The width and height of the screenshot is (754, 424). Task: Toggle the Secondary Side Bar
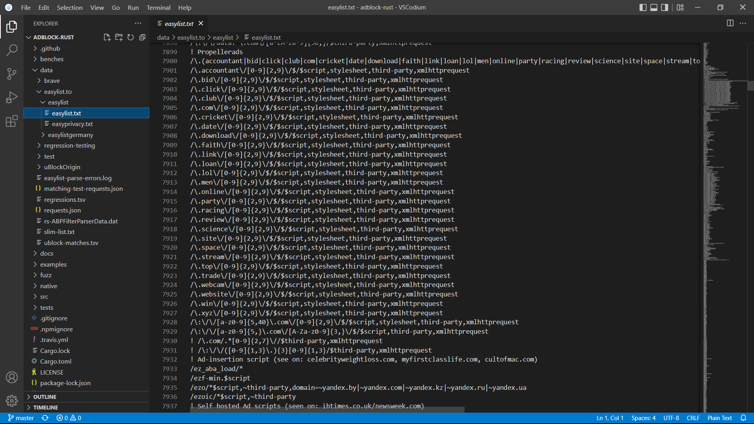tap(664, 7)
